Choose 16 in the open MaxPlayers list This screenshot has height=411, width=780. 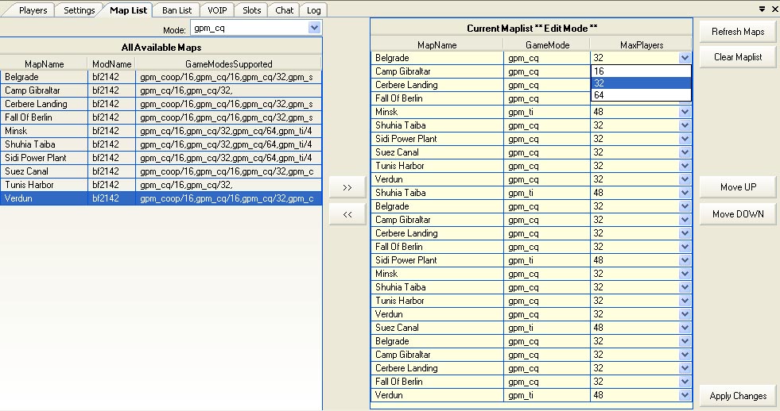(641, 71)
